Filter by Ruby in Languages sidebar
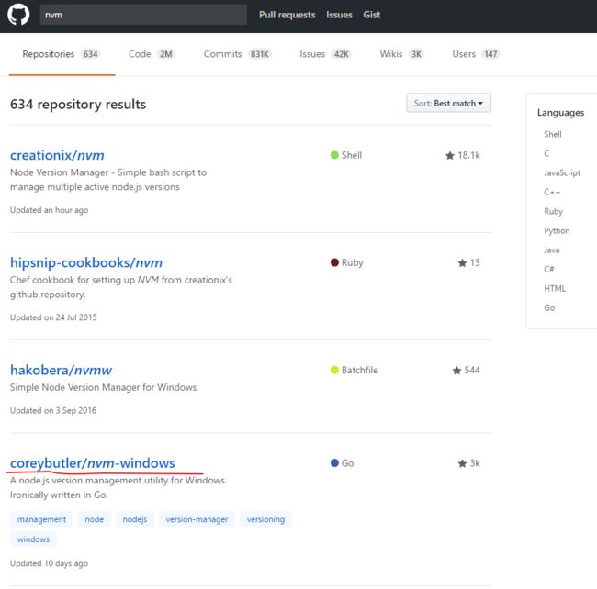Screen dimensions: 597x589 pos(553,211)
